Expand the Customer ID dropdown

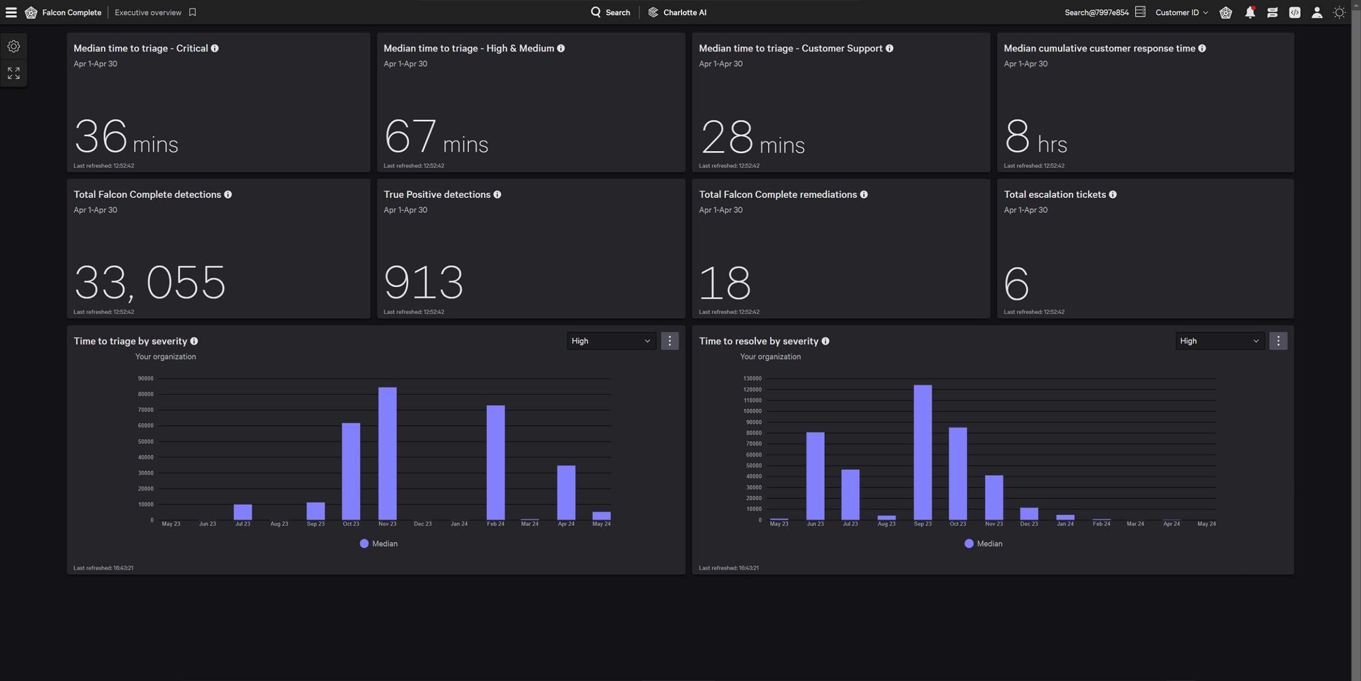tap(1181, 12)
